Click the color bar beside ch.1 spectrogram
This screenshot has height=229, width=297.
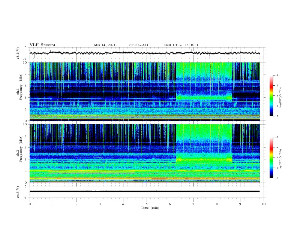pos(271,96)
